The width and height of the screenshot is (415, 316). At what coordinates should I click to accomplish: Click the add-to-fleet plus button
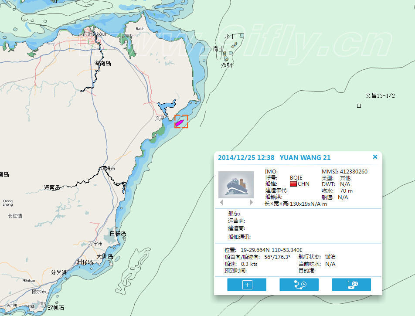tap(247, 285)
